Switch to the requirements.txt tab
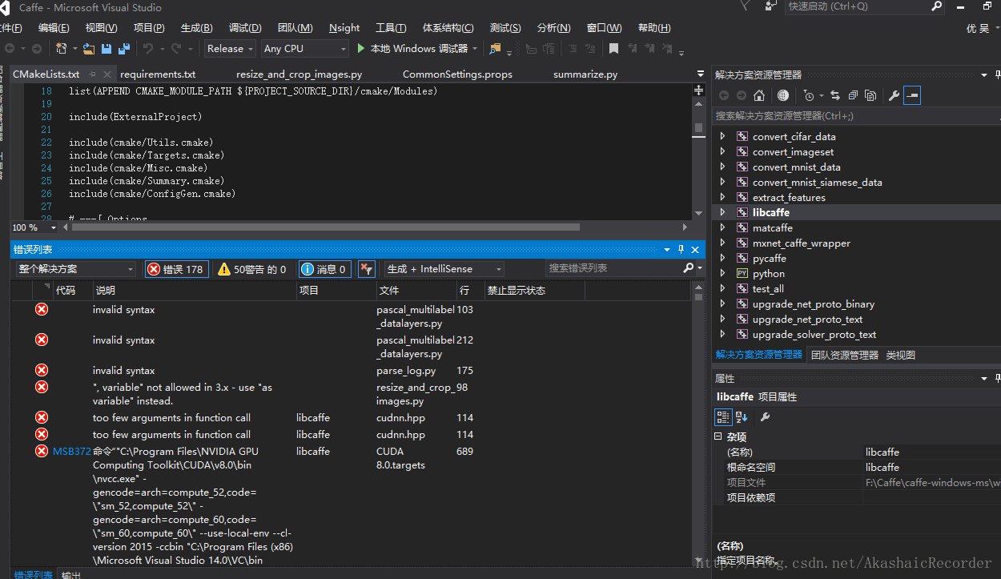This screenshot has width=1001, height=579. coord(158,74)
